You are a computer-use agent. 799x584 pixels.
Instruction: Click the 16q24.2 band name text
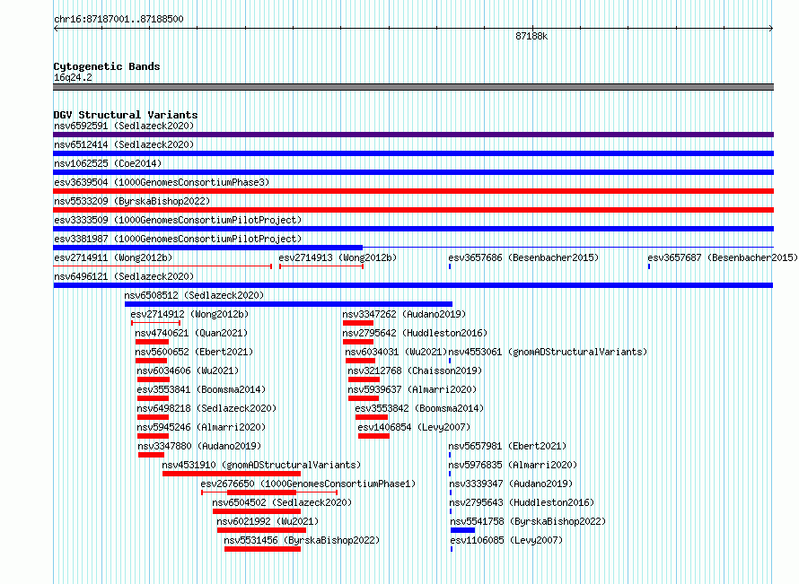(73, 77)
